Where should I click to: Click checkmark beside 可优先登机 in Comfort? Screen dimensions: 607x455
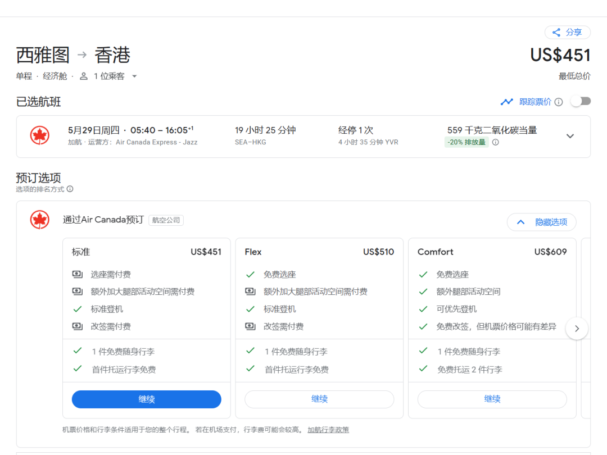[x=423, y=309]
